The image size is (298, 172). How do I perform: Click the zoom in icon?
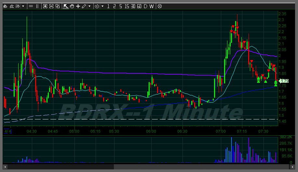click(x=45, y=6)
